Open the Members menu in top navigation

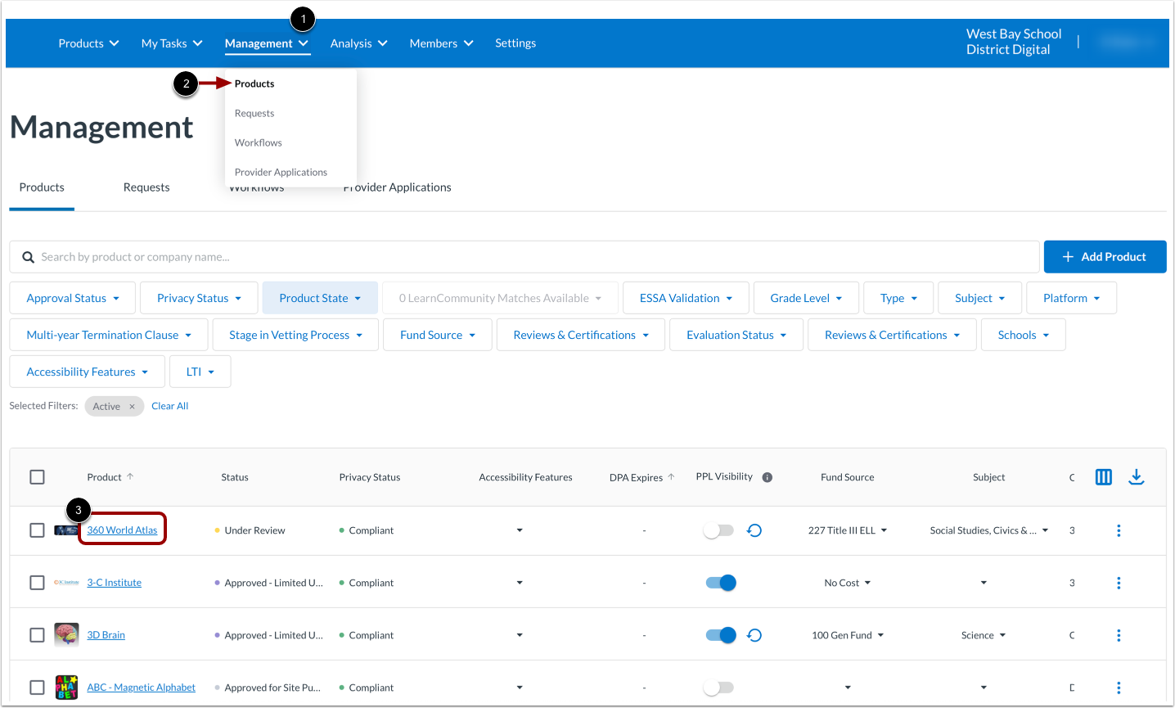click(441, 43)
